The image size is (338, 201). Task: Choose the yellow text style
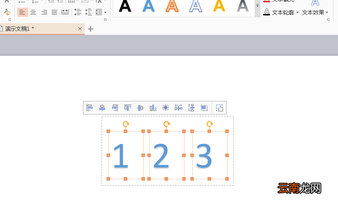click(x=219, y=6)
